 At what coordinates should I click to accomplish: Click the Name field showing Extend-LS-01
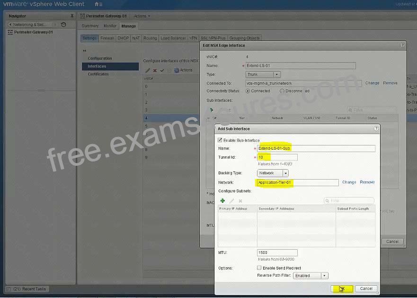[x=301, y=66]
